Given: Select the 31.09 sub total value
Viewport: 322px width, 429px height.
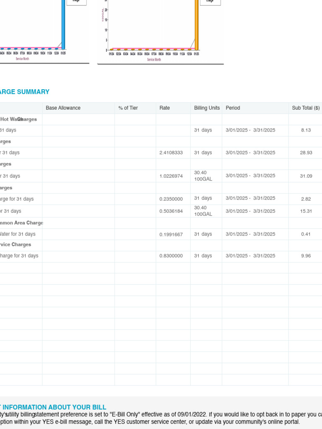Looking at the screenshot, I should [x=306, y=176].
